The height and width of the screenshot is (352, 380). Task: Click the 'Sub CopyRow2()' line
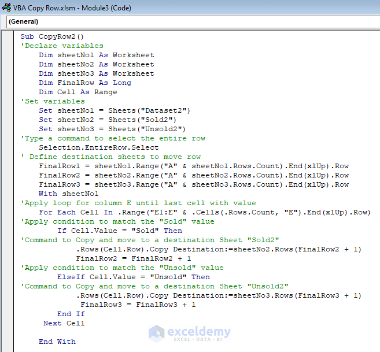point(52,36)
